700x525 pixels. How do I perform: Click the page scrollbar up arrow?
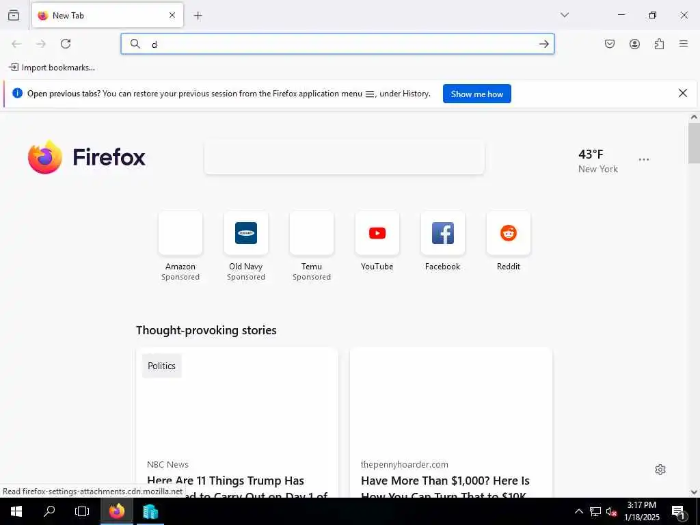pyautogui.click(x=694, y=117)
